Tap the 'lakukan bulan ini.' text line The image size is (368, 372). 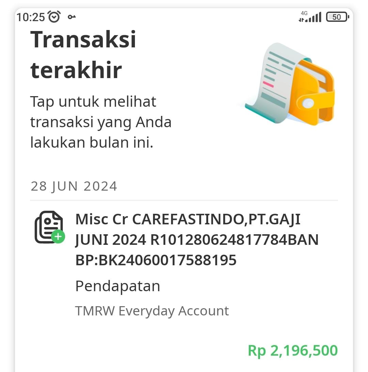[x=92, y=143]
